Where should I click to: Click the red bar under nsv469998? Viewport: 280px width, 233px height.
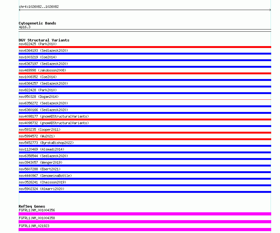145,73
